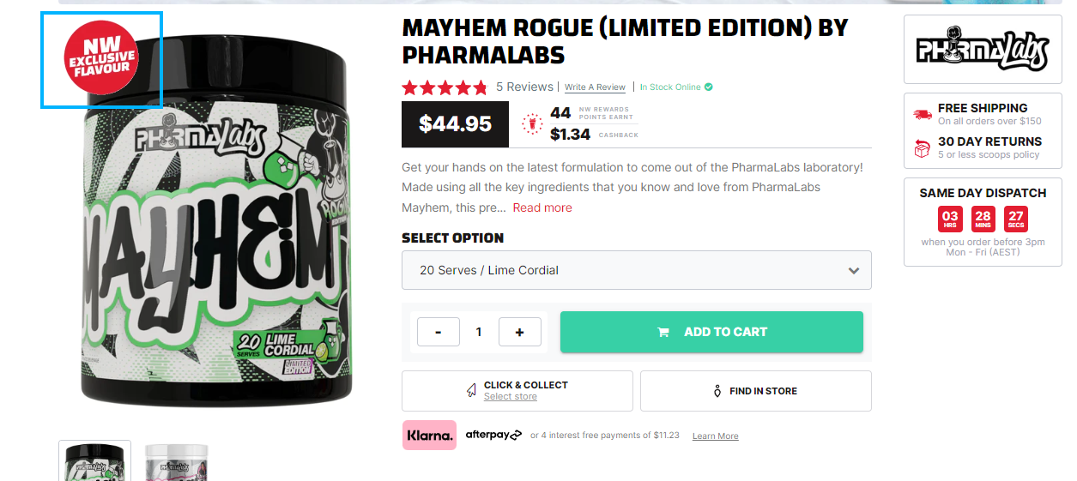1077x481 pixels.
Task: Click the Afterpay Learn More link
Action: pyautogui.click(x=715, y=436)
